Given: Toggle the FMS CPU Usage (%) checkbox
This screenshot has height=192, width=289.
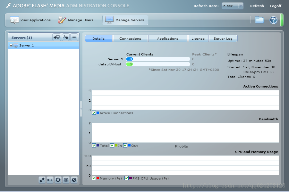Looking at the screenshot, I should (126, 178).
